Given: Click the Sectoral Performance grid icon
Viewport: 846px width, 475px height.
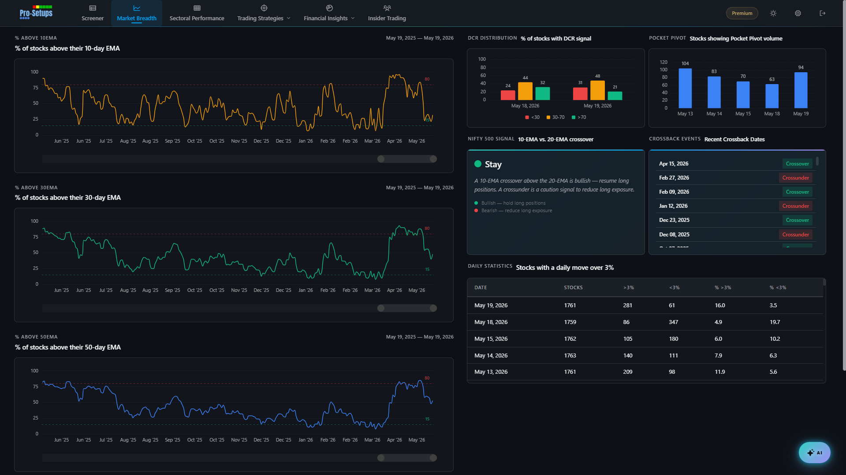Looking at the screenshot, I should [x=197, y=8].
